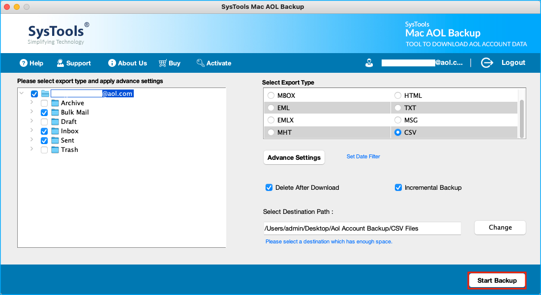Expand the Inbox folder
This screenshot has height=295, width=541.
pos(32,130)
